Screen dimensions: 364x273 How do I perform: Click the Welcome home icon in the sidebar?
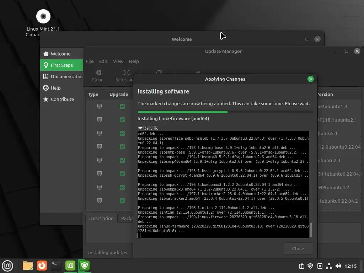coord(46,54)
